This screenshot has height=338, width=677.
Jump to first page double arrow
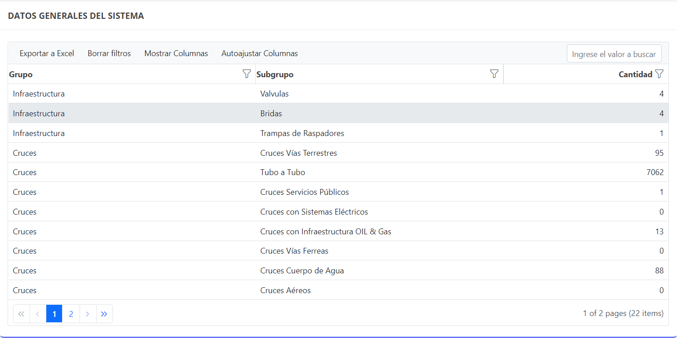21,314
